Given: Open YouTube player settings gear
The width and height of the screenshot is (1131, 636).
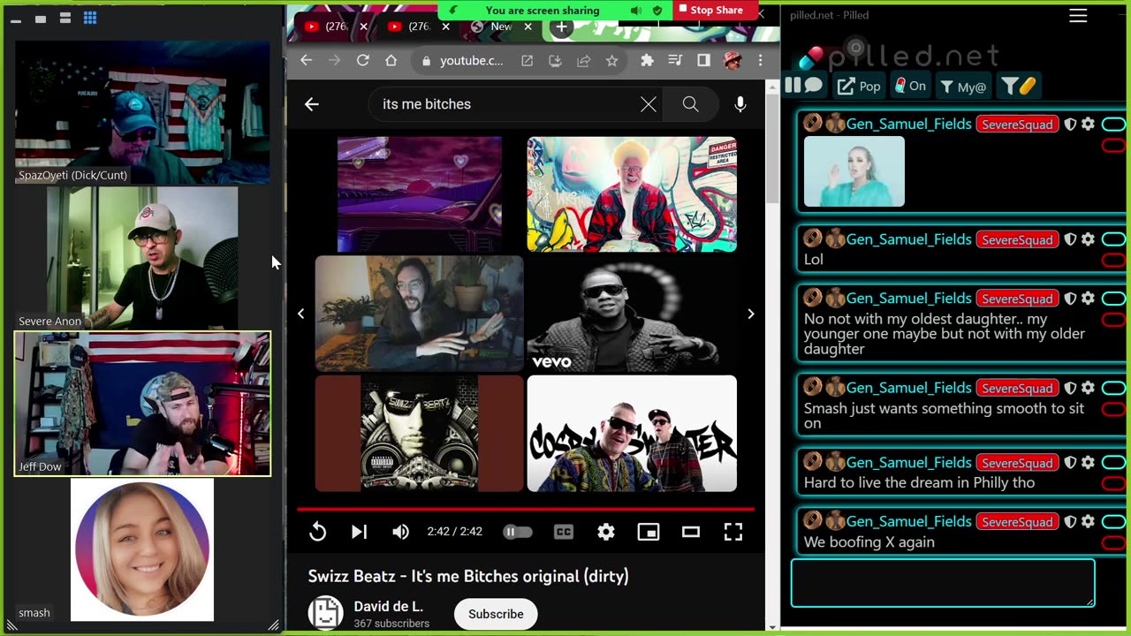Looking at the screenshot, I should tap(606, 532).
